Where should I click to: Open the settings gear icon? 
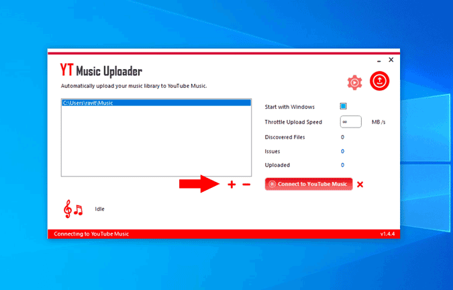pos(354,83)
